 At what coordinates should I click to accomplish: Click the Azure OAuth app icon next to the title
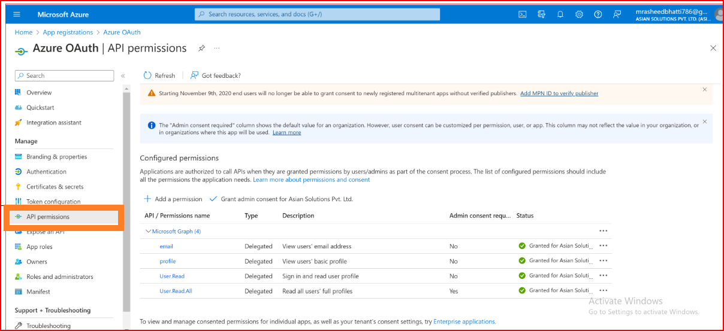21,51
